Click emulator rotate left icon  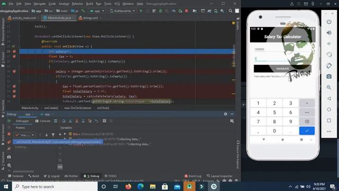pyautogui.click(x=329, y=55)
